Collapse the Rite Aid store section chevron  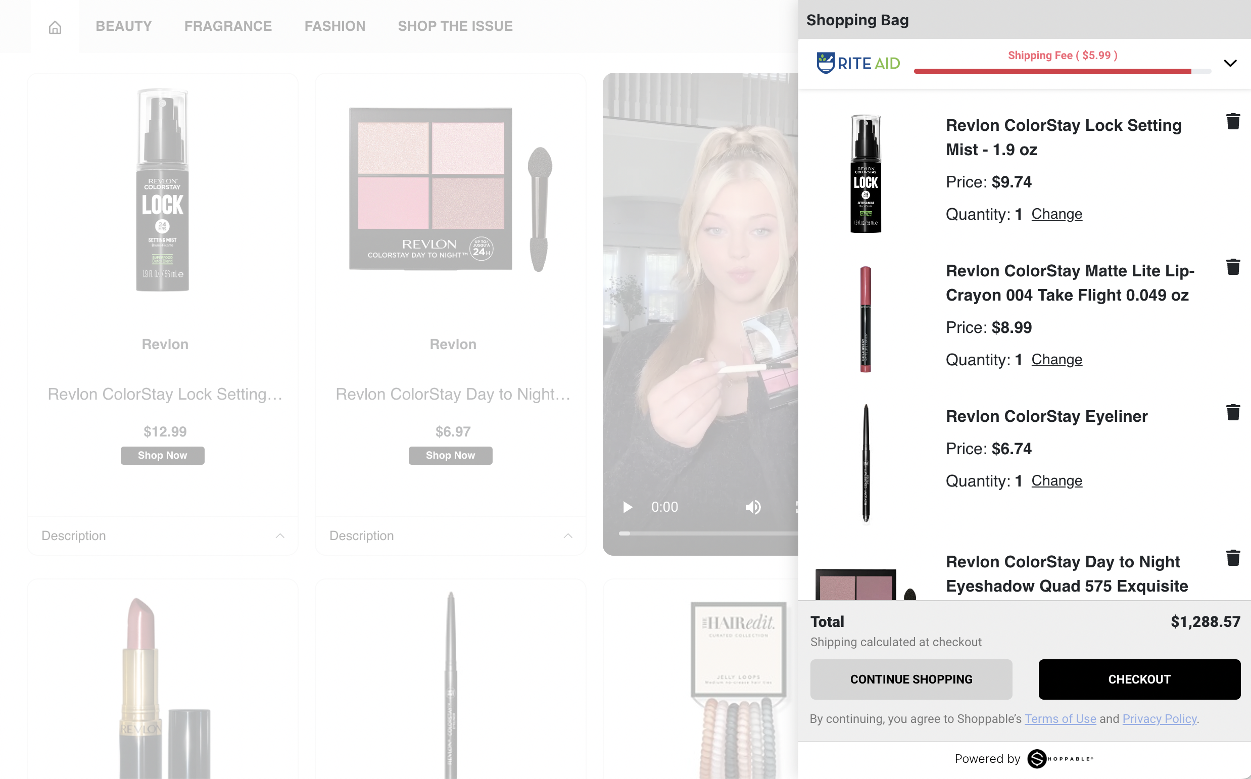pyautogui.click(x=1230, y=63)
